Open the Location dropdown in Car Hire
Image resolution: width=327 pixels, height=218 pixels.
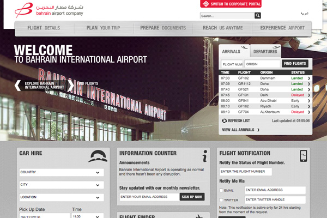pyautogui.click(x=62, y=197)
